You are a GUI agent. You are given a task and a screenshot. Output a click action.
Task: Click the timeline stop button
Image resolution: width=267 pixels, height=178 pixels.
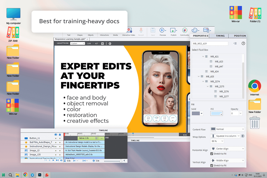pyautogui.click(x=50, y=160)
